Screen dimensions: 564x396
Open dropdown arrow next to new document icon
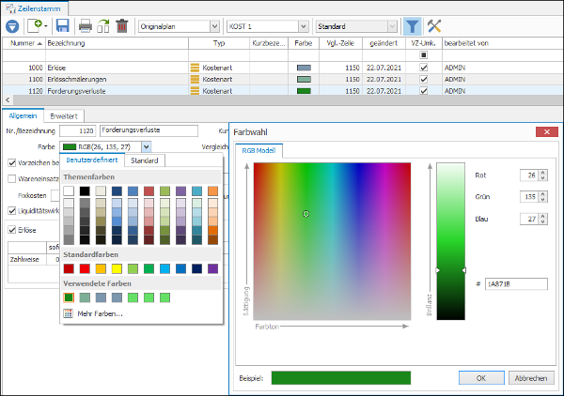tap(46, 26)
